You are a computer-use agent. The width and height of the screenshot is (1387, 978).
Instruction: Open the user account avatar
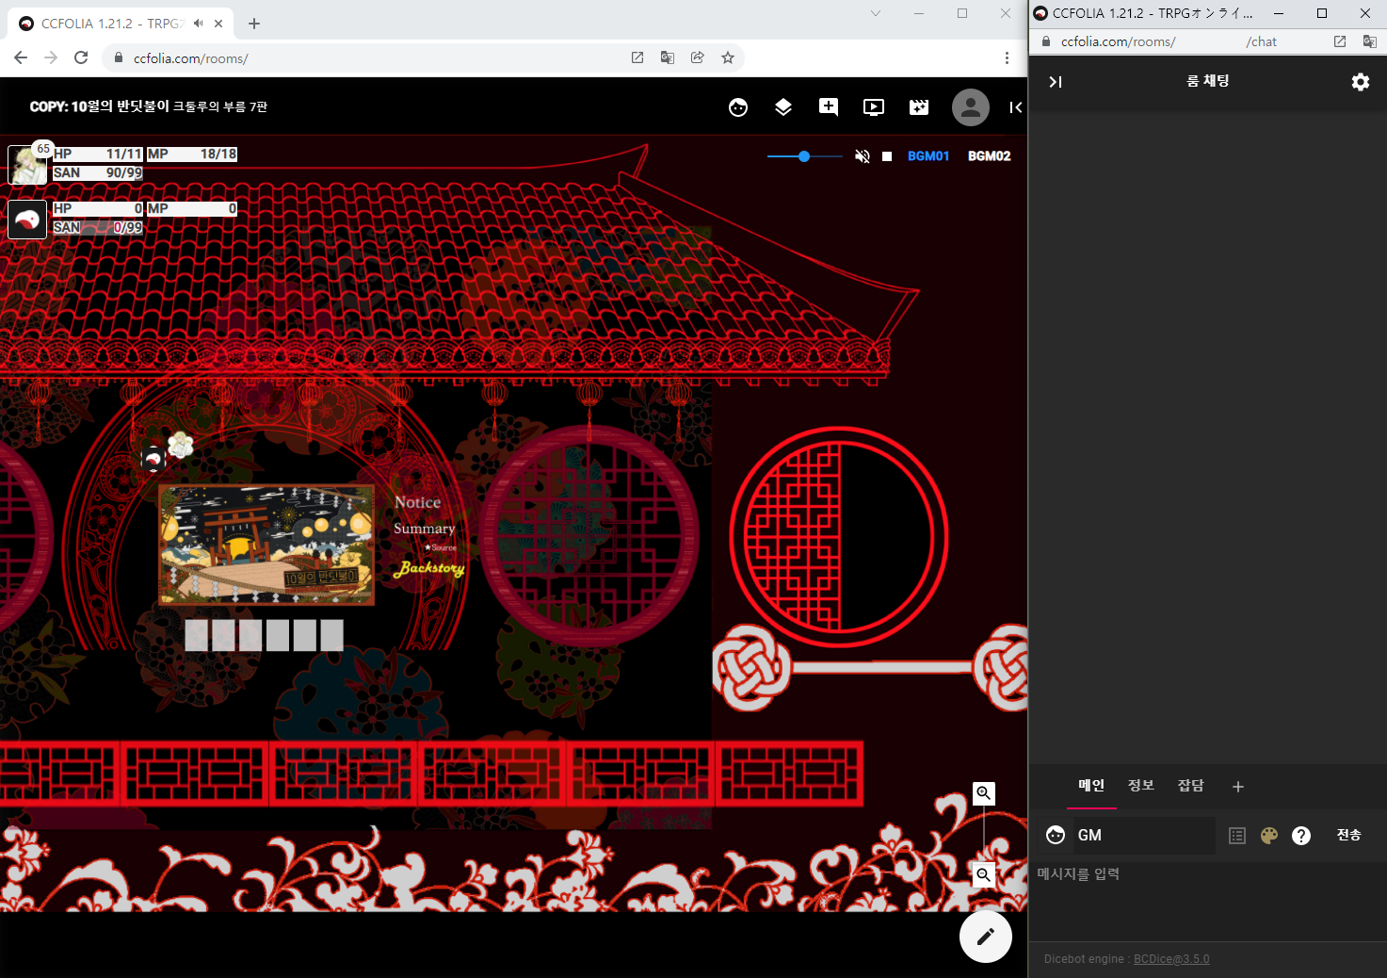(971, 107)
